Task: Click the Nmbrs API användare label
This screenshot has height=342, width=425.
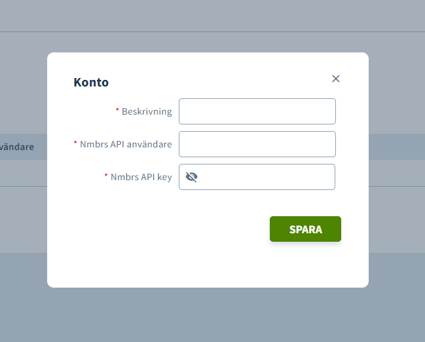Action: [x=126, y=144]
